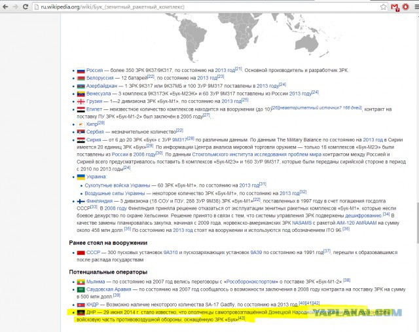419x332 pixels.
Task: Click the Myanmar flag icon
Action: (x=81, y=282)
